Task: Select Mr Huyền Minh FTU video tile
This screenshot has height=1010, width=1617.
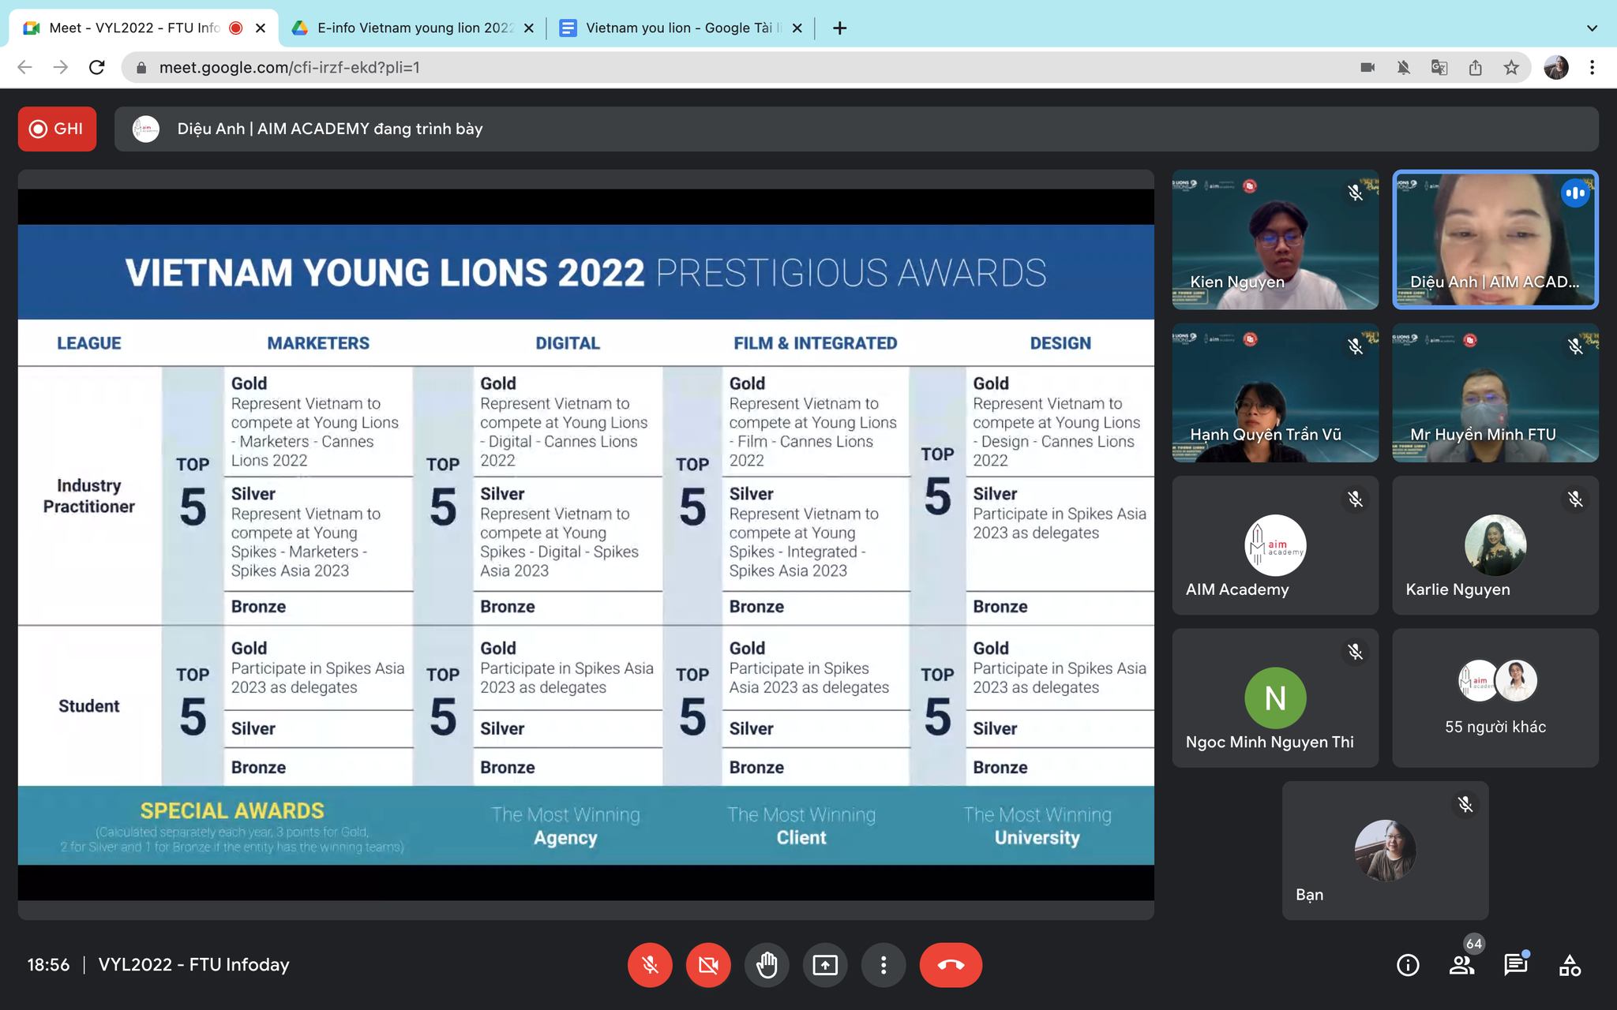Action: [1495, 392]
